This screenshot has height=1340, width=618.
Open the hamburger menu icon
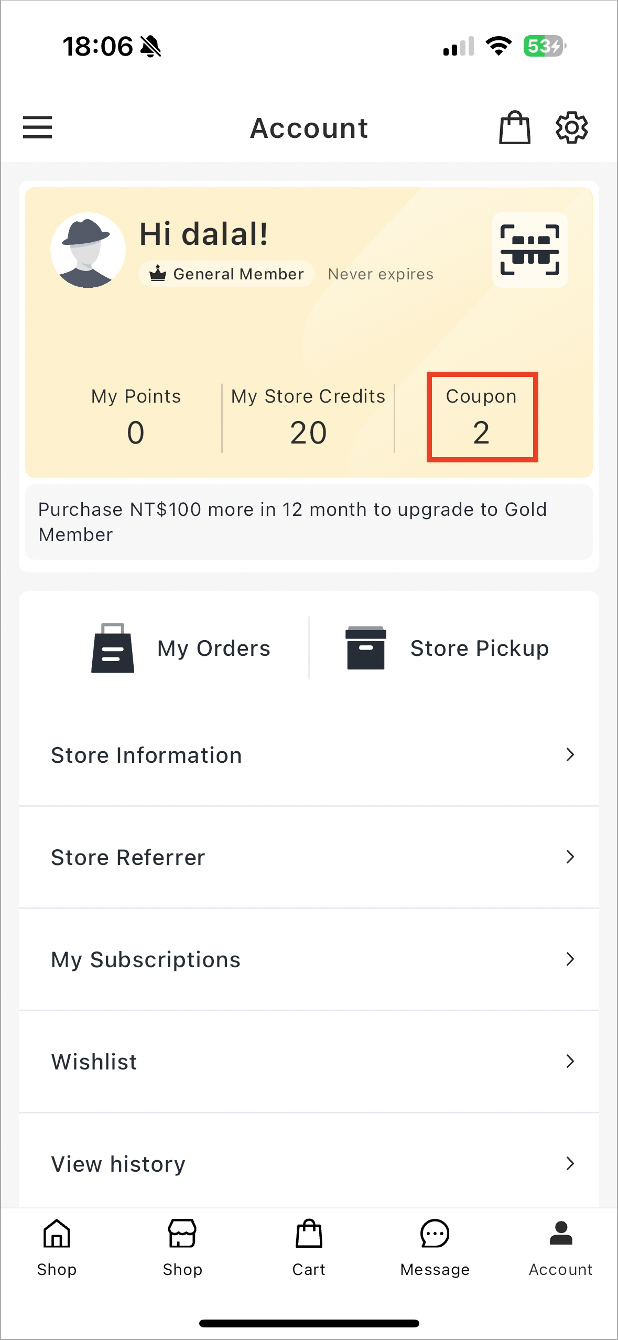tap(37, 127)
